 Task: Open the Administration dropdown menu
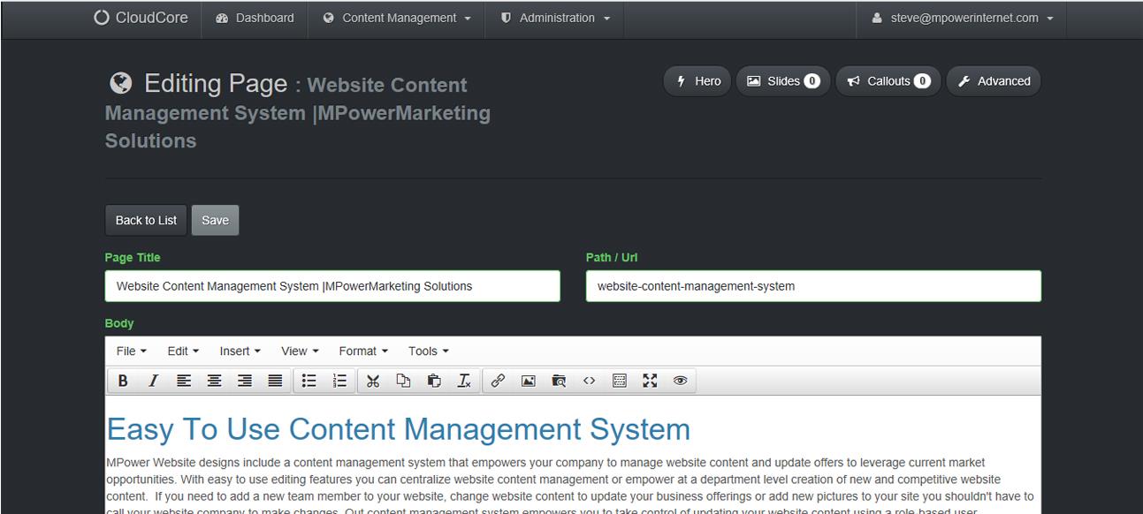click(x=555, y=19)
